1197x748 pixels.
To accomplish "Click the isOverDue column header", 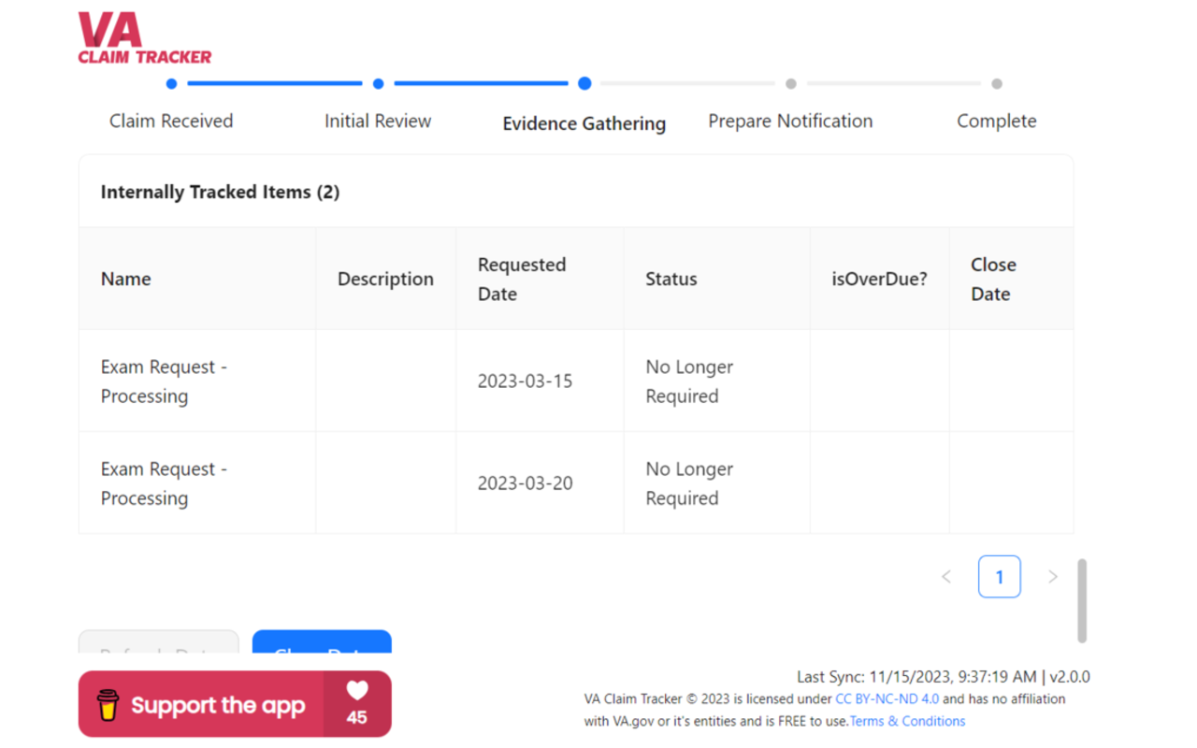I will click(x=879, y=279).
